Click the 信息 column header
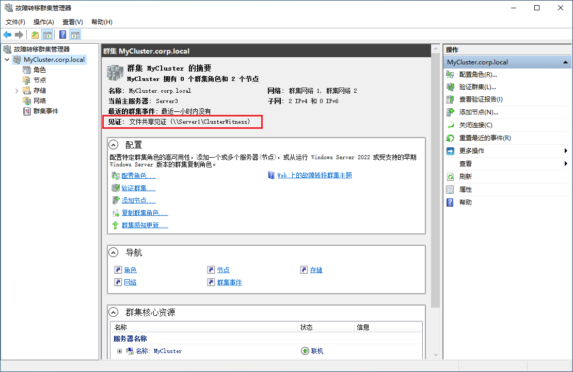 [x=388, y=327]
